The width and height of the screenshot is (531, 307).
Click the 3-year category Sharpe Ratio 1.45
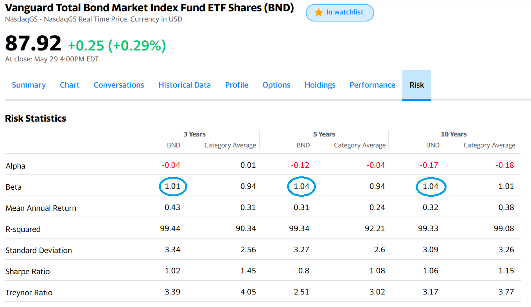point(248,271)
